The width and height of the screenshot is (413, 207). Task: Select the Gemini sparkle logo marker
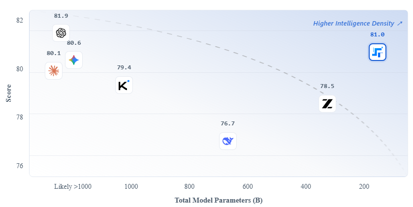(74, 60)
